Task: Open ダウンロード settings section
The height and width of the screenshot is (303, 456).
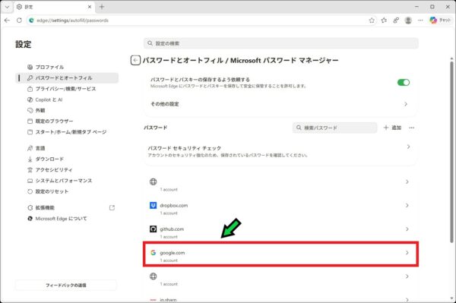Action: click(x=67, y=159)
